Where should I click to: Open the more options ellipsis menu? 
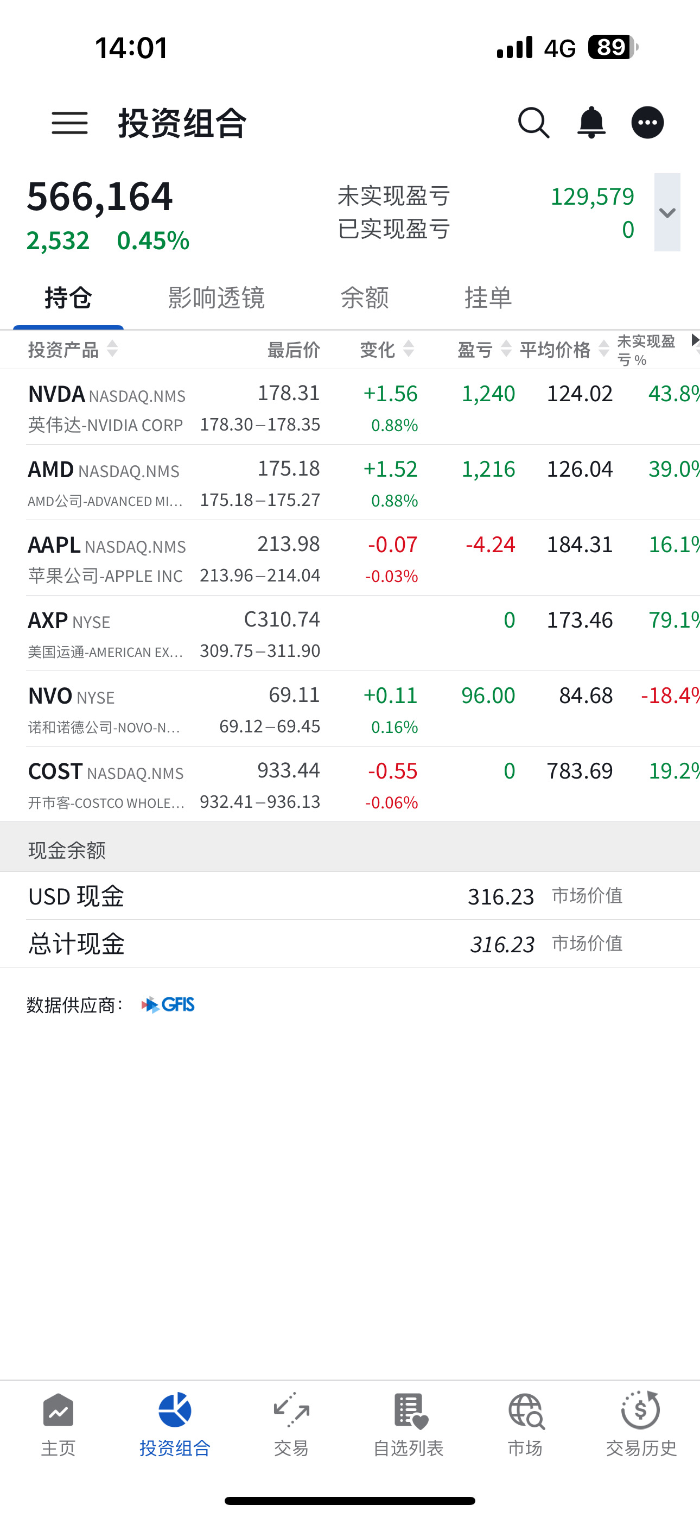point(647,123)
